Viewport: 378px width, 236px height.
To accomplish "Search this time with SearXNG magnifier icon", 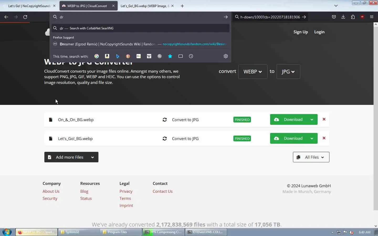I will 160,56.
